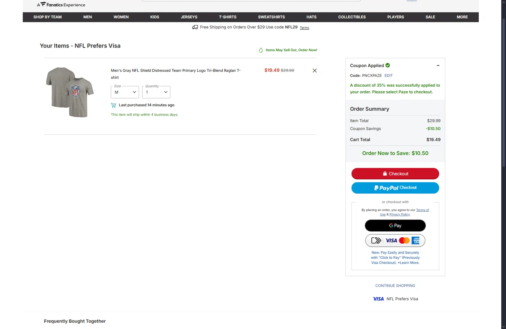Click Continue Shopping link
The image size is (506, 329).
pyautogui.click(x=395, y=286)
